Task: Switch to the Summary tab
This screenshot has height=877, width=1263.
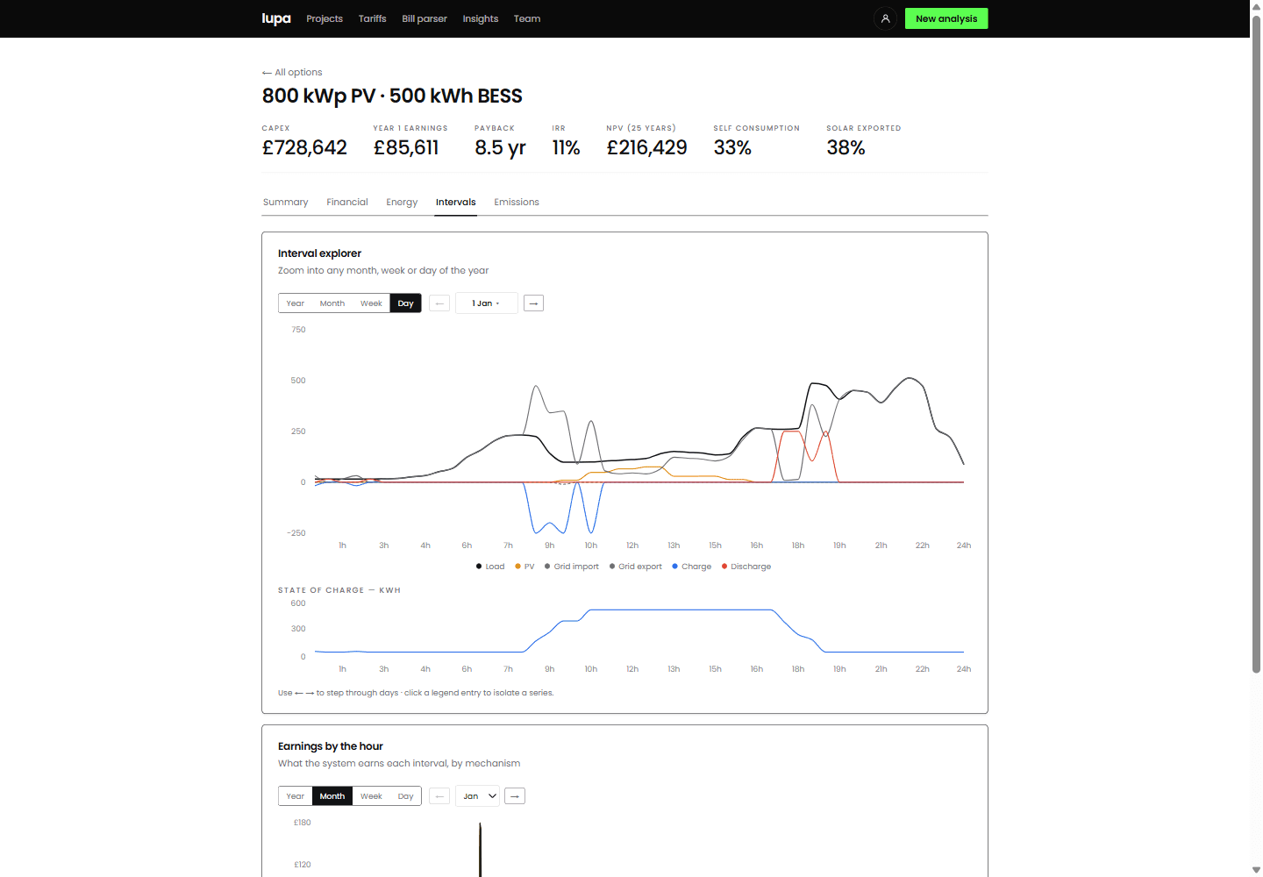Action: click(286, 203)
